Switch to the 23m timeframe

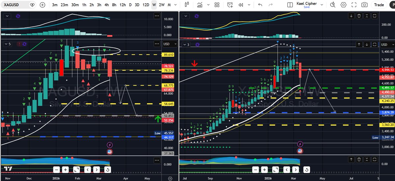tap(64, 5)
